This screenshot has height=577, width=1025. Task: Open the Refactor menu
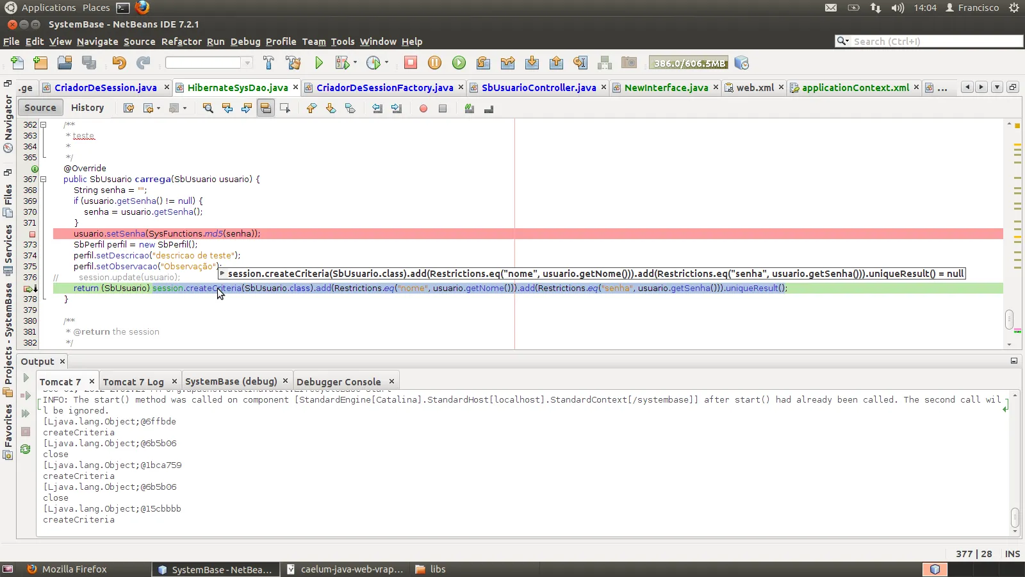click(x=181, y=42)
